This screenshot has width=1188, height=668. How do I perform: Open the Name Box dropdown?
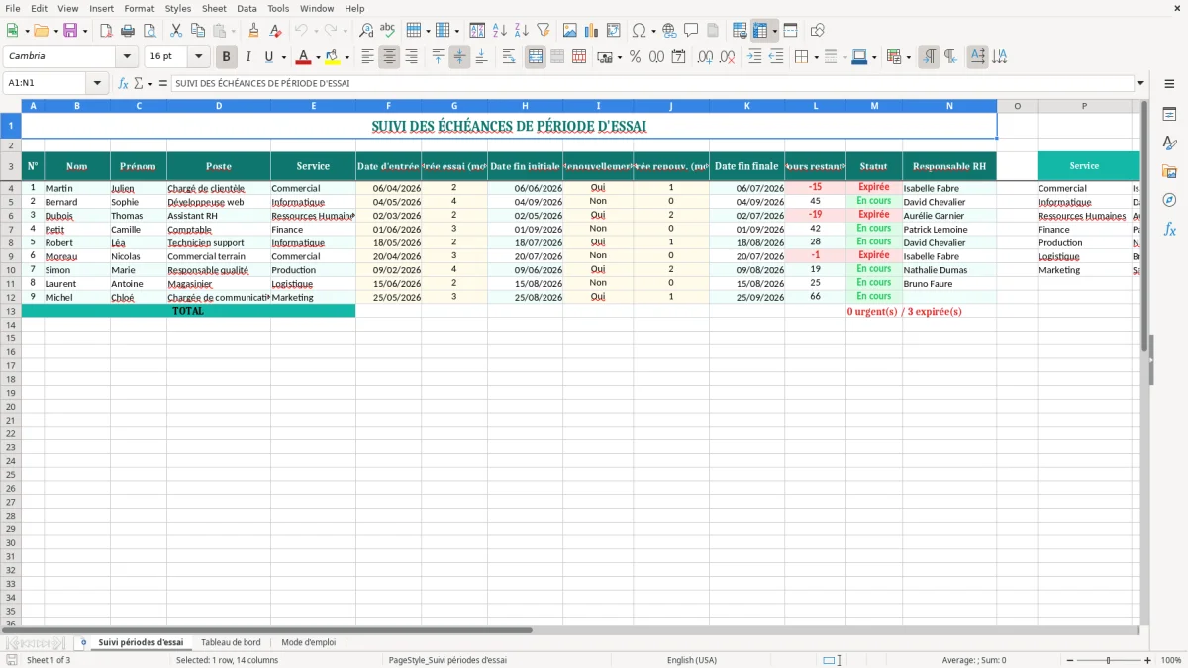point(97,83)
